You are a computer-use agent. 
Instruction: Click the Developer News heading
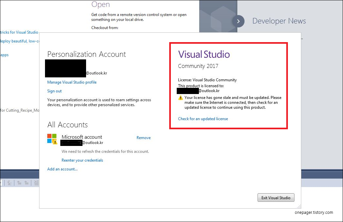point(279,21)
